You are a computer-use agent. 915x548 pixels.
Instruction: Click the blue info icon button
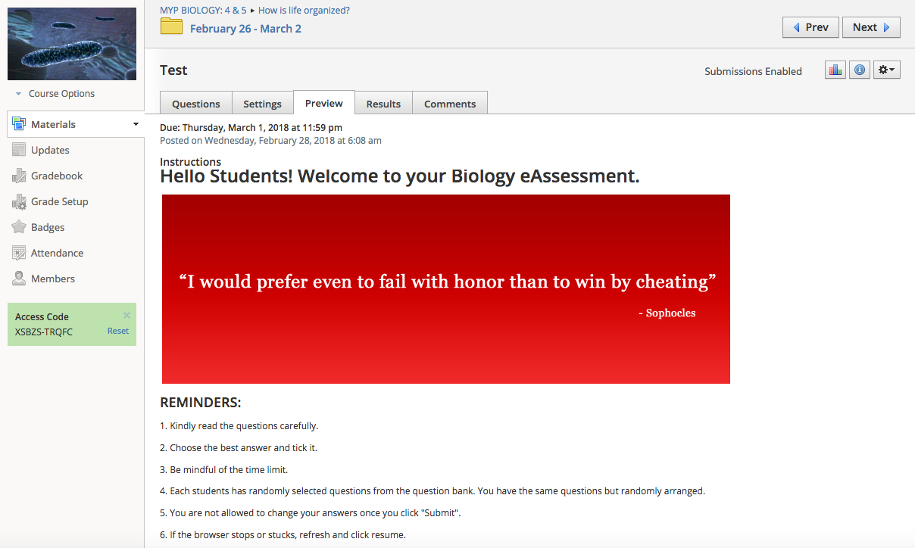click(859, 70)
